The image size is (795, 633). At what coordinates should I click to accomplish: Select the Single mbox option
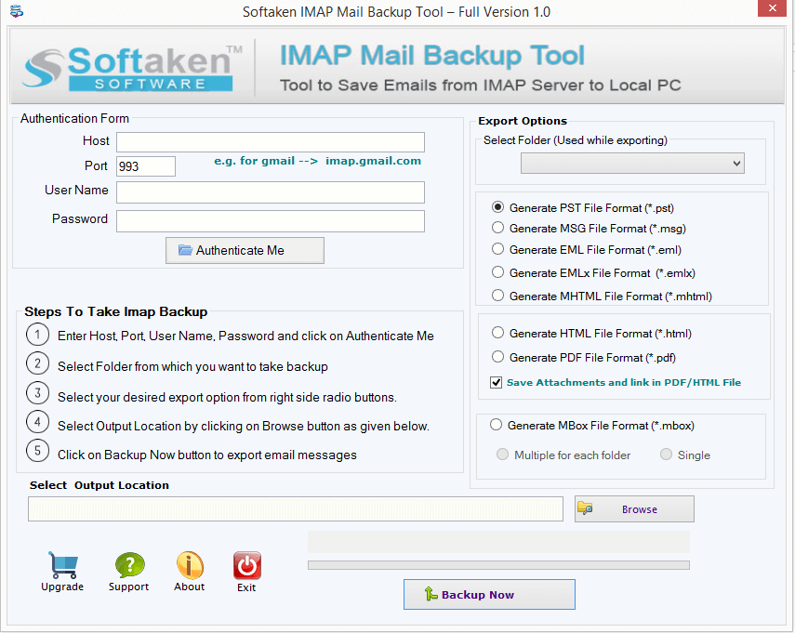[666, 455]
